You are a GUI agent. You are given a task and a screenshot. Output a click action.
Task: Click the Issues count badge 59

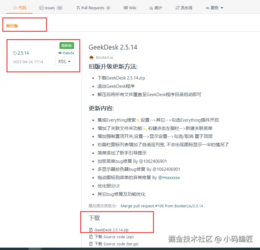pos(60,8)
